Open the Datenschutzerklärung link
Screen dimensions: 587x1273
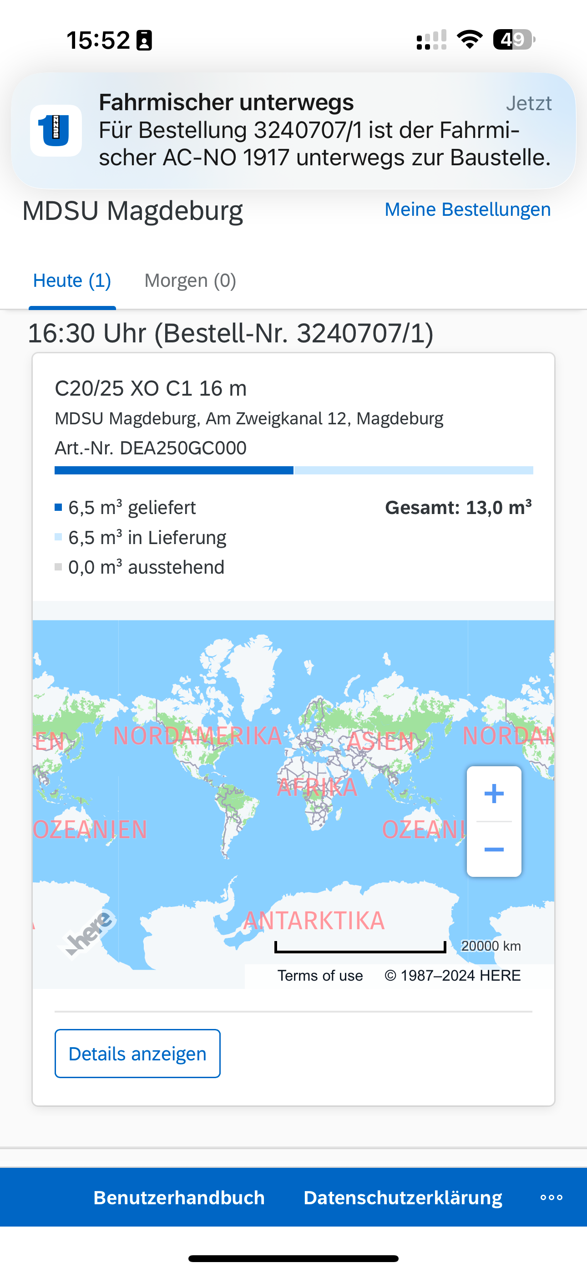coord(403,1197)
